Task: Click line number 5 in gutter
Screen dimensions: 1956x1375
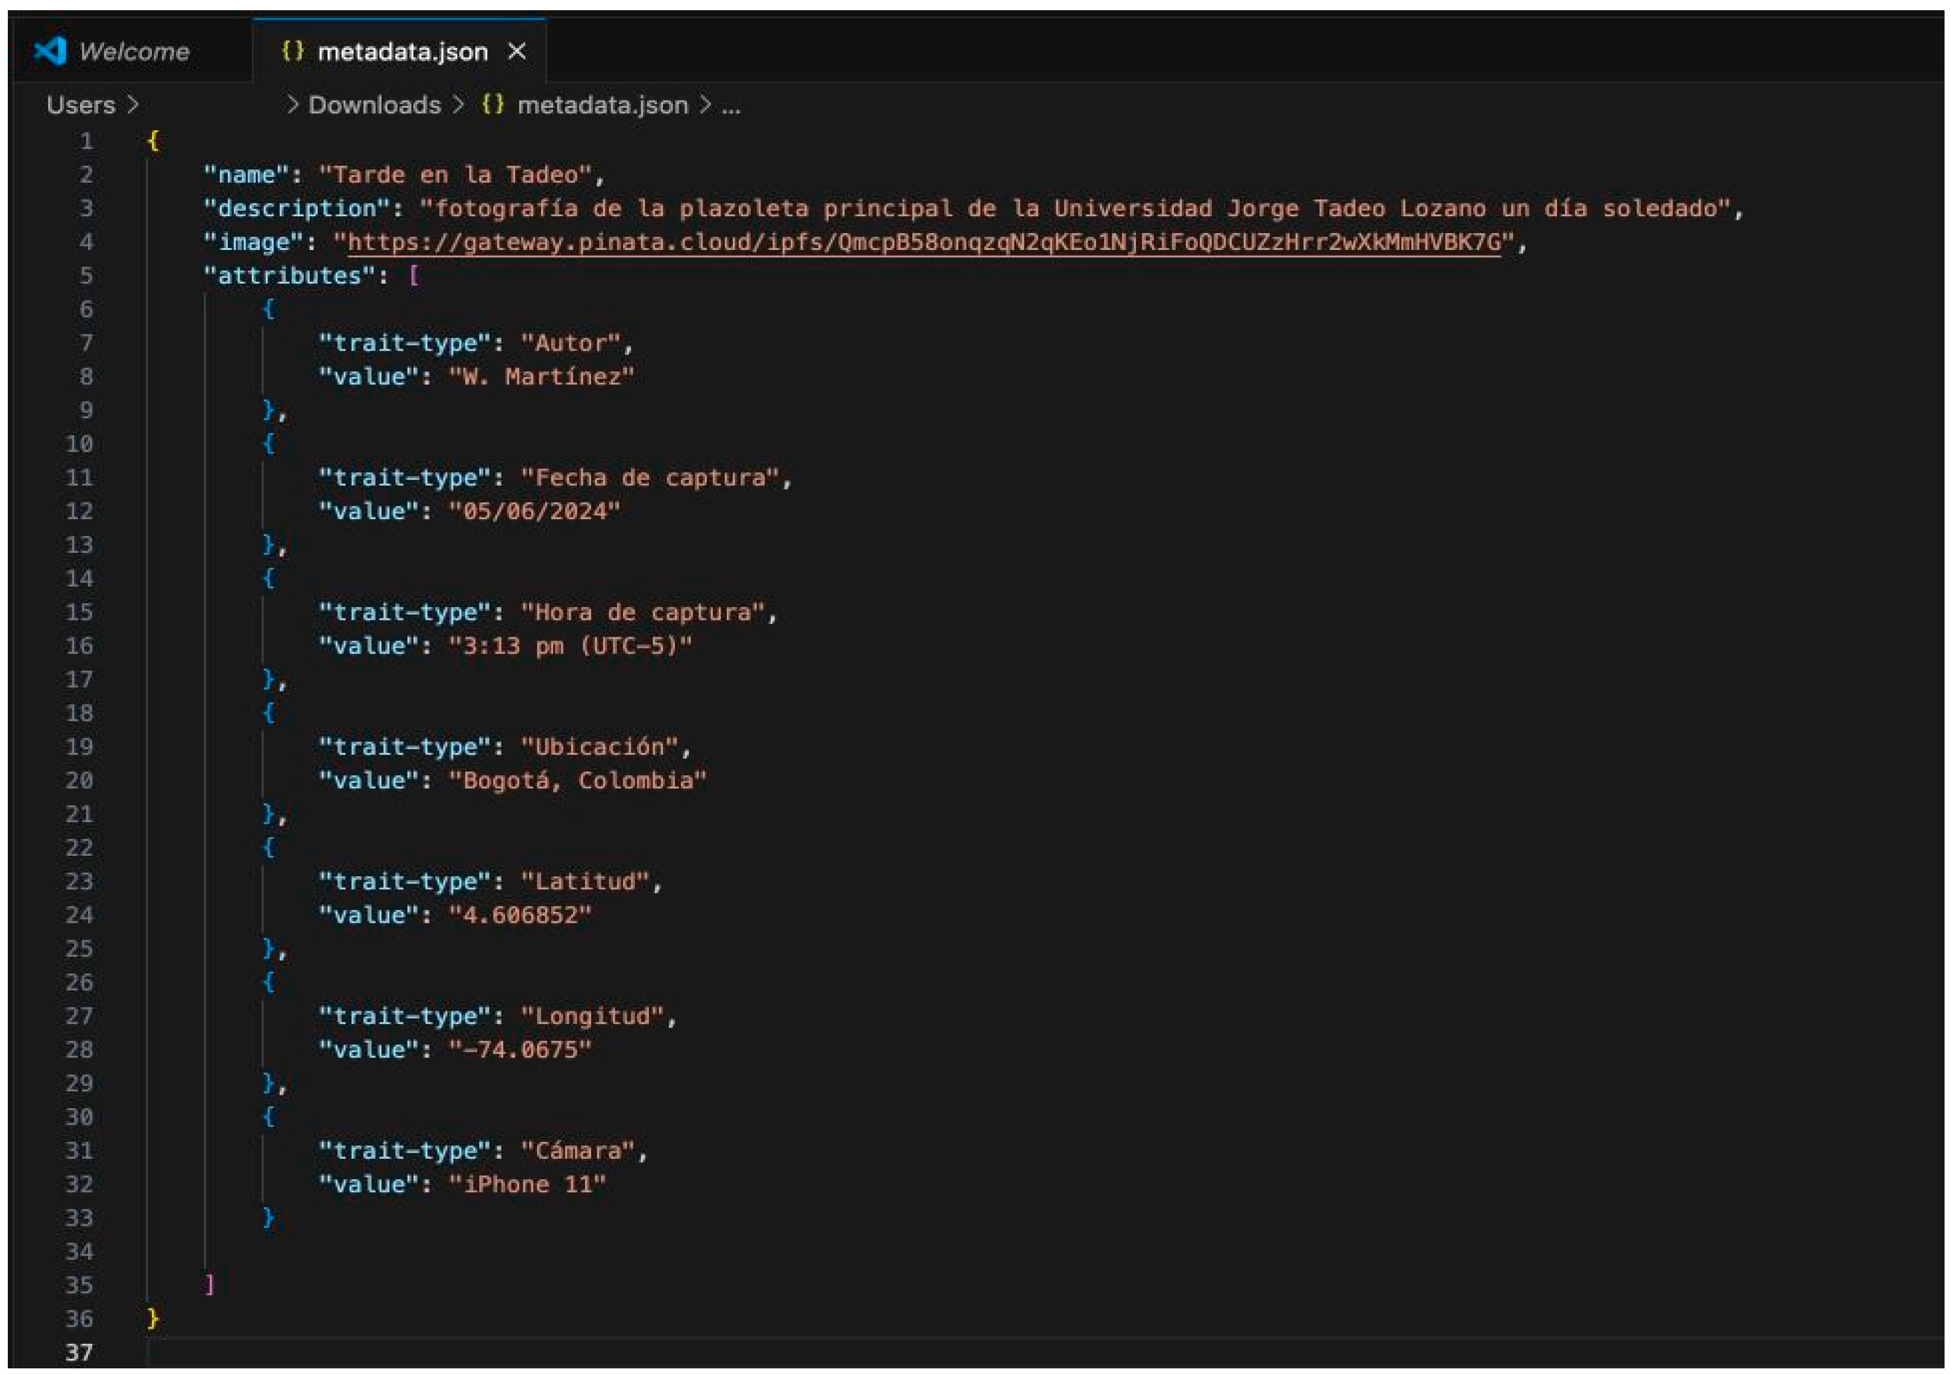Action: [x=86, y=276]
